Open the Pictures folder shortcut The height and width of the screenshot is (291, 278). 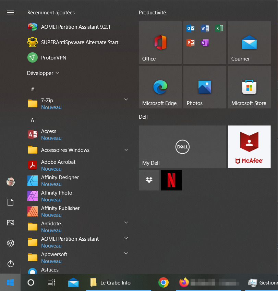(x=10, y=223)
